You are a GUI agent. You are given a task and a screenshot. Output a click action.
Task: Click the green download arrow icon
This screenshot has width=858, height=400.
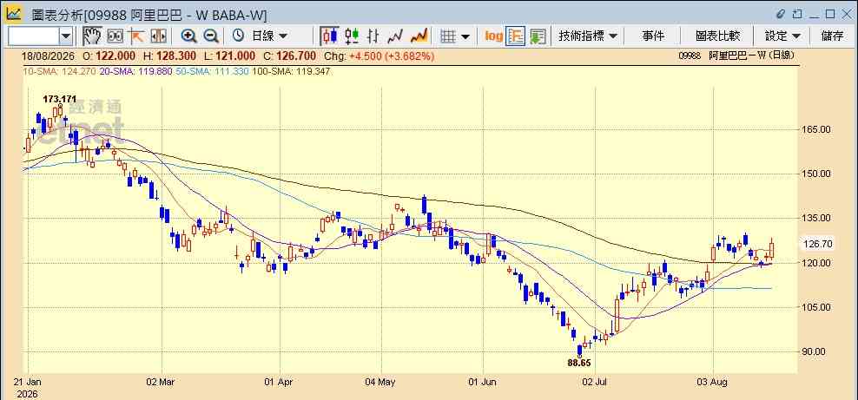tap(538, 36)
